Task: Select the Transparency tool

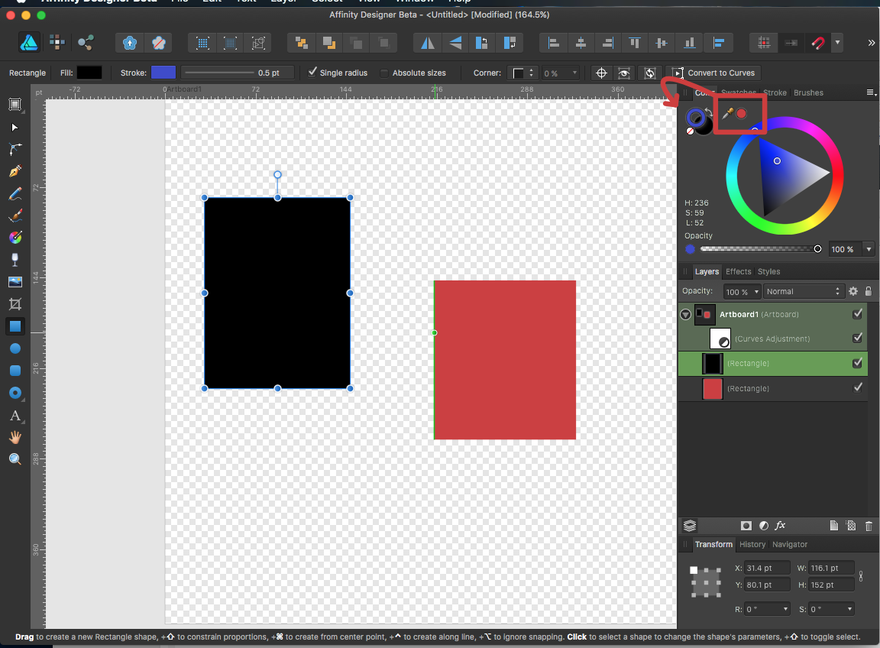Action: click(15, 259)
